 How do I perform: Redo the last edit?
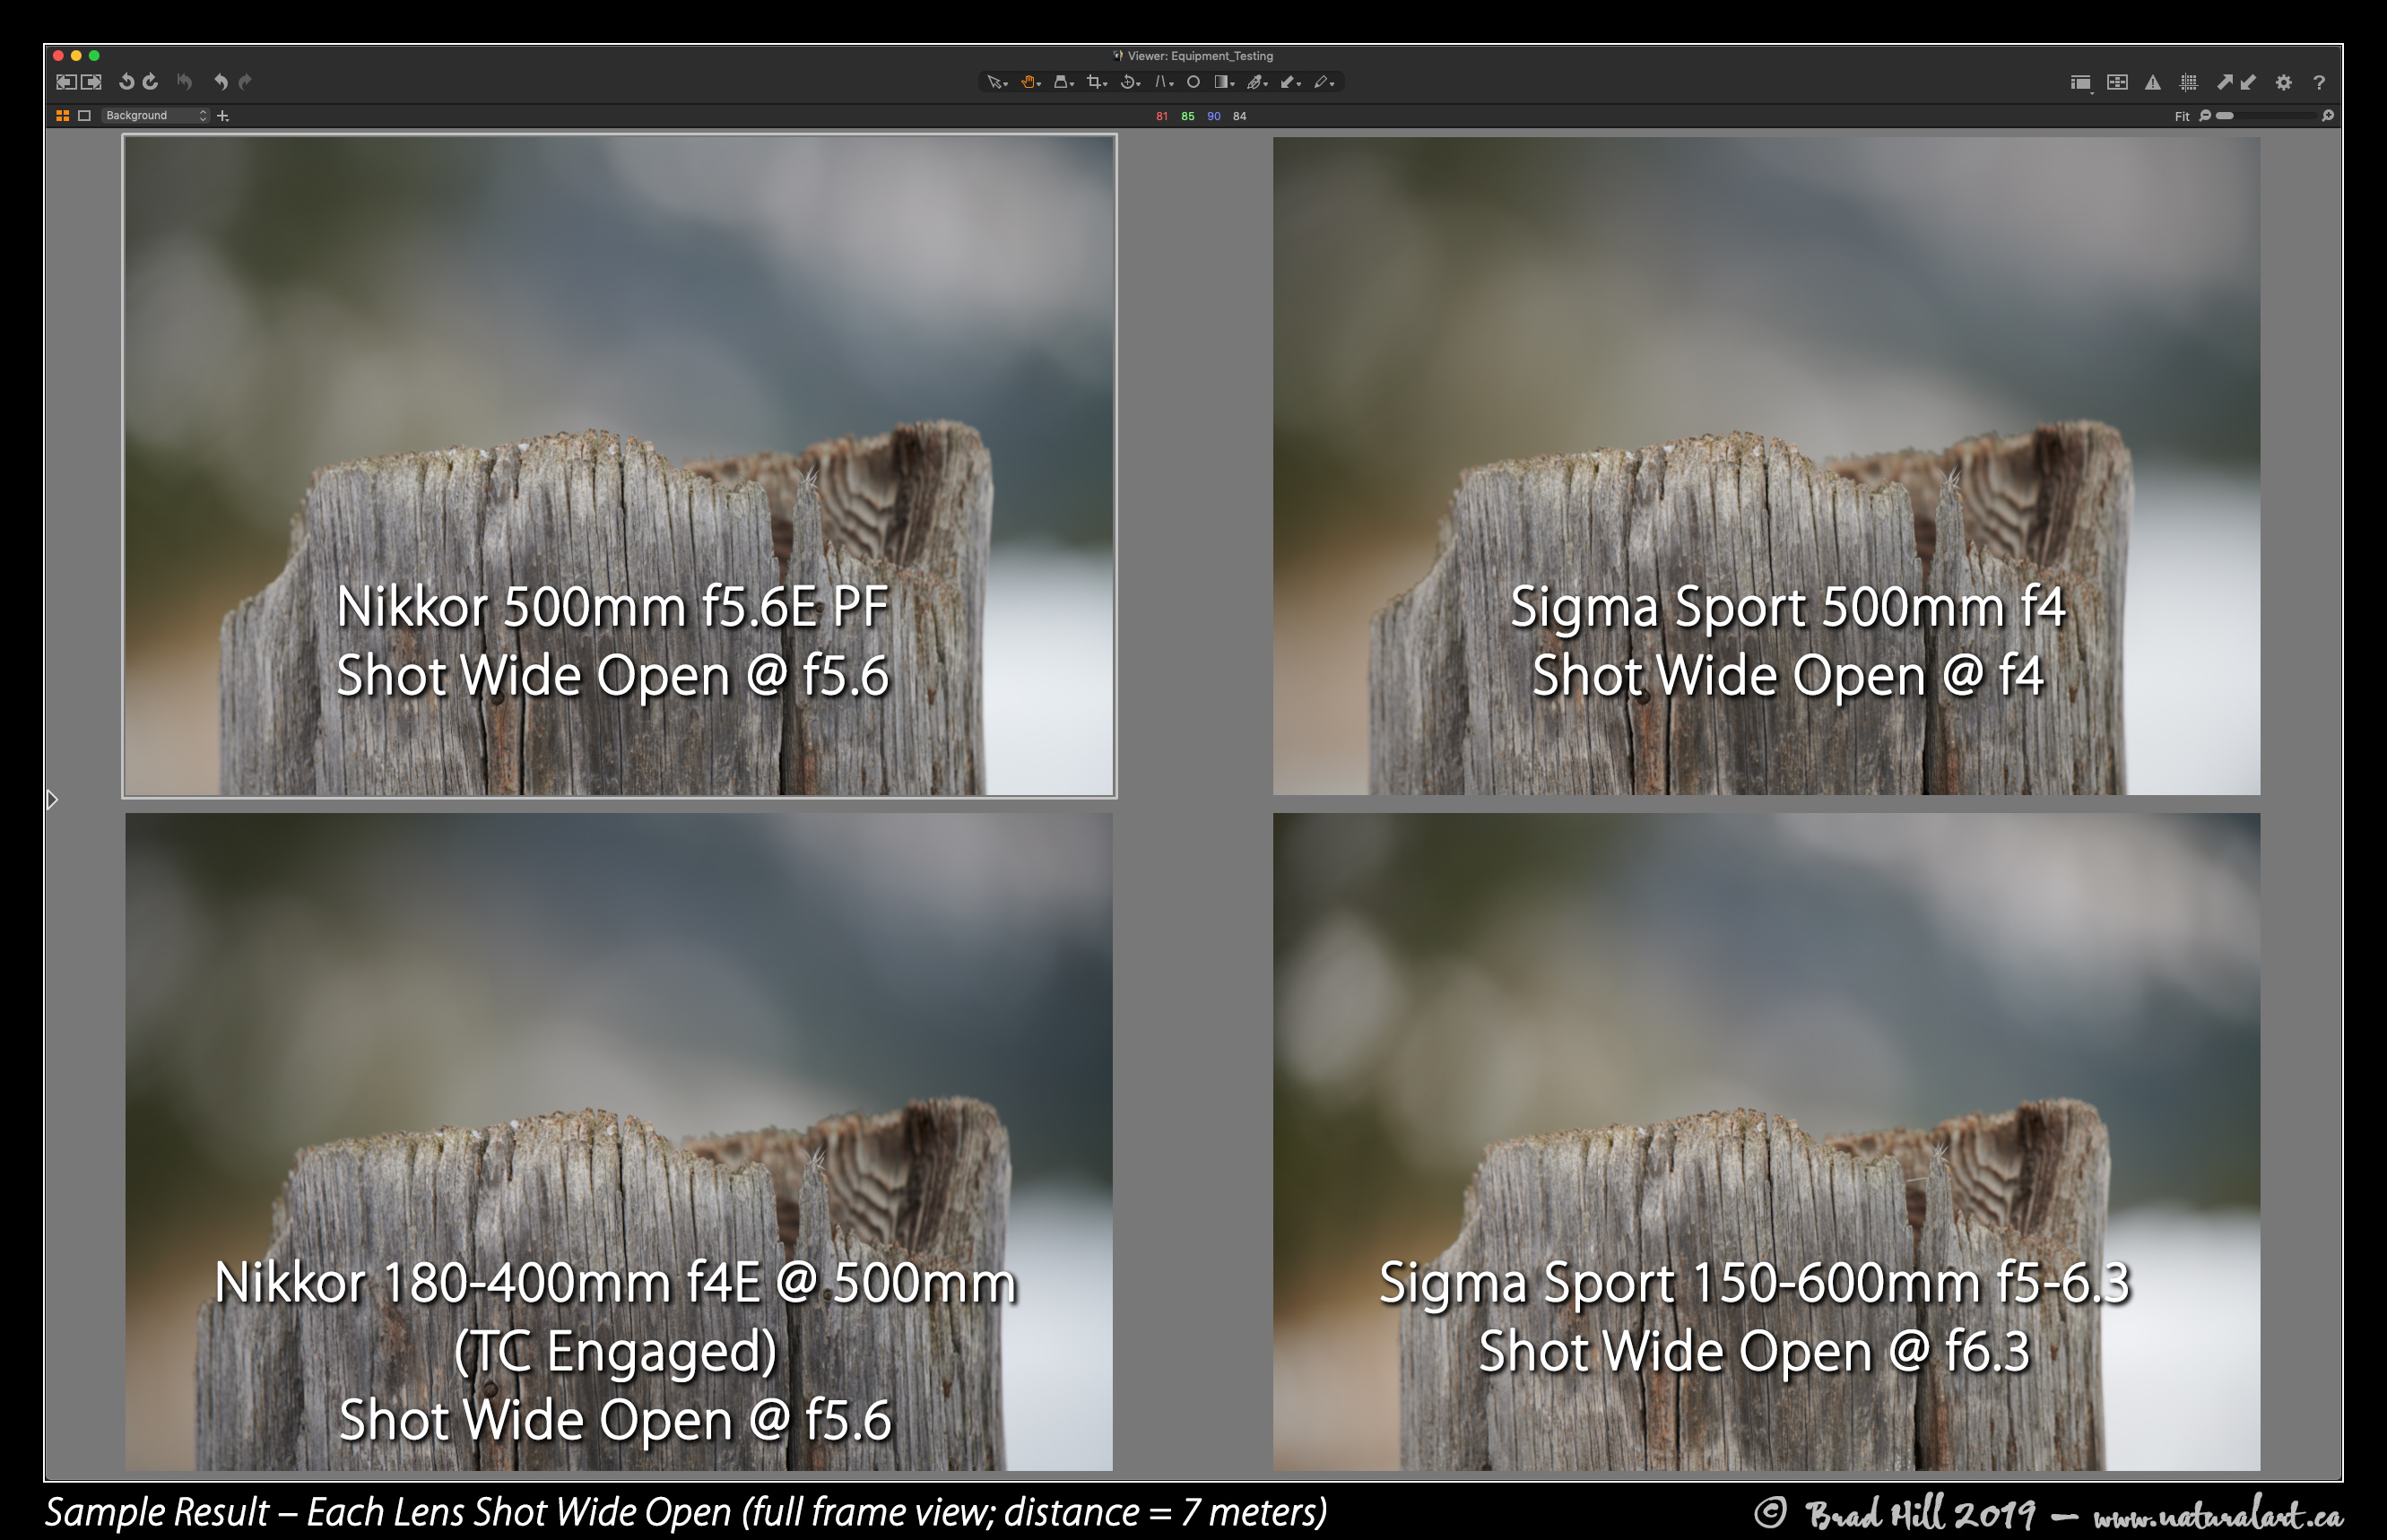tap(245, 82)
